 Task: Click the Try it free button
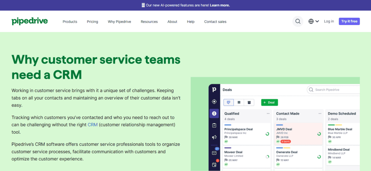click(x=349, y=21)
